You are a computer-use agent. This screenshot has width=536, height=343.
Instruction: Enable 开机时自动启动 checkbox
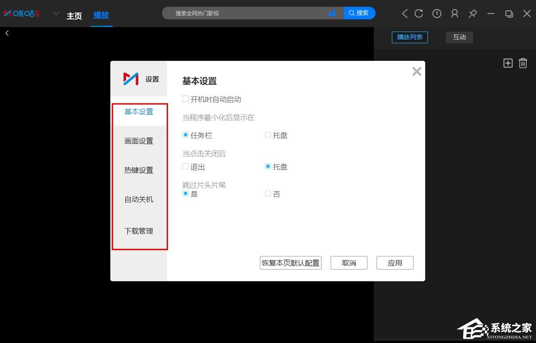coord(185,98)
